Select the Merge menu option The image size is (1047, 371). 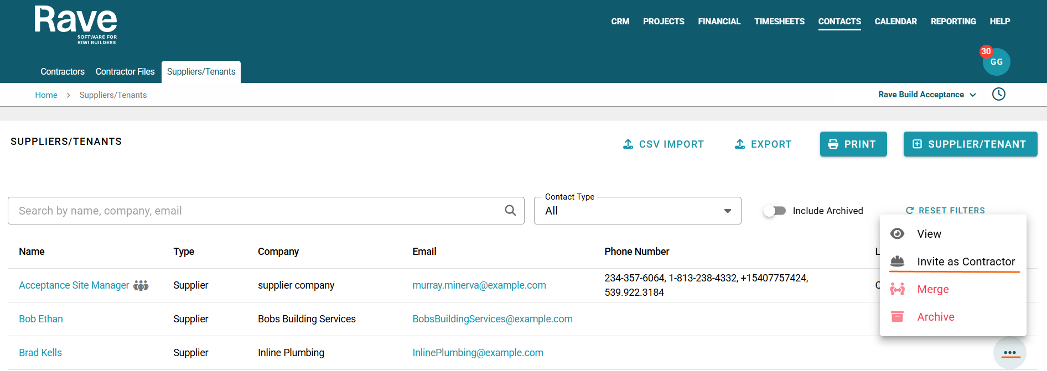click(x=932, y=289)
